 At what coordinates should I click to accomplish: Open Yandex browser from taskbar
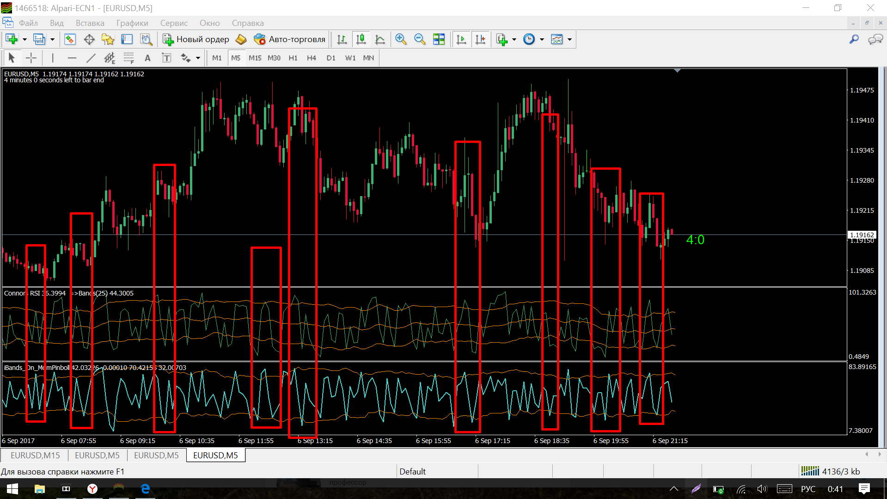click(x=92, y=489)
